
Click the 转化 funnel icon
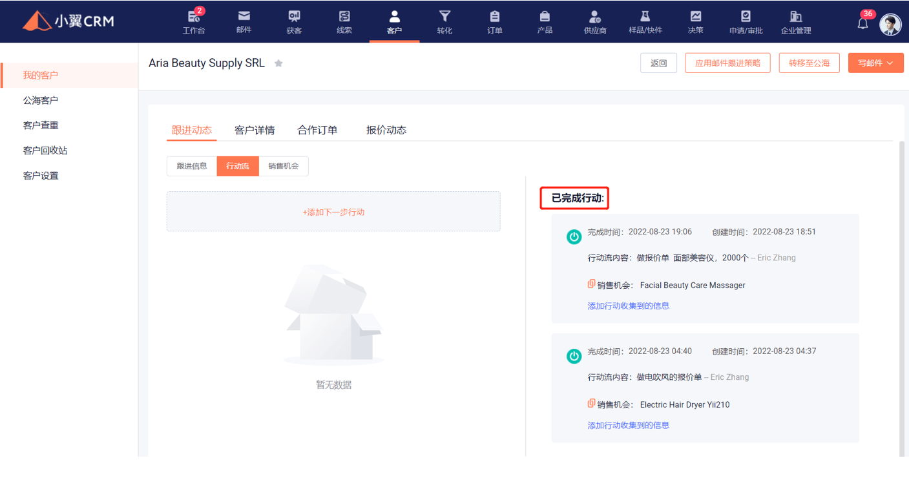444,16
